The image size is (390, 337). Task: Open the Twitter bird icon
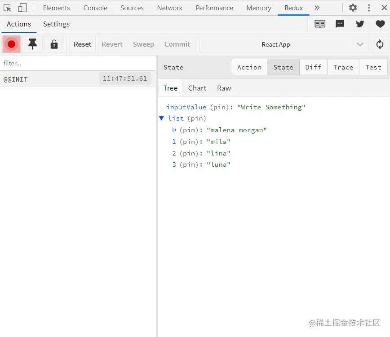(360, 24)
